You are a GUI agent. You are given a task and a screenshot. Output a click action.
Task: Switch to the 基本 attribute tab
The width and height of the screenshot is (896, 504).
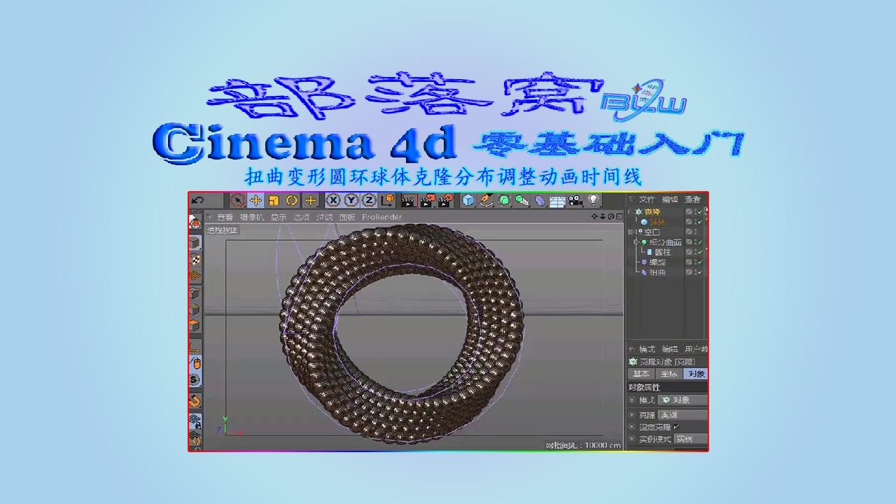click(x=641, y=374)
